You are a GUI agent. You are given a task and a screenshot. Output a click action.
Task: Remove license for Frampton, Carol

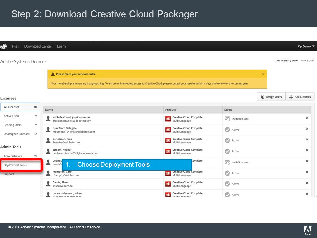pos(307,172)
